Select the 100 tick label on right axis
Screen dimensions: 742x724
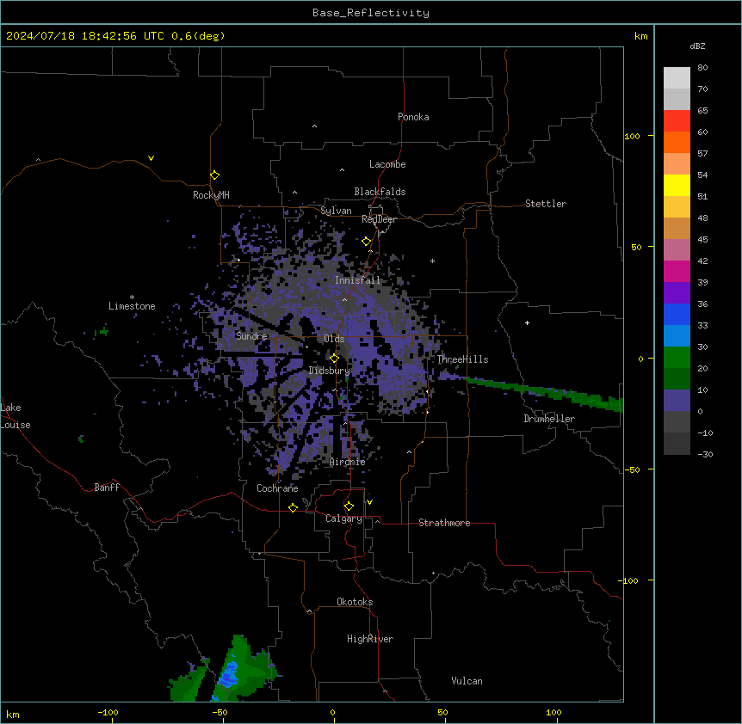(632, 136)
